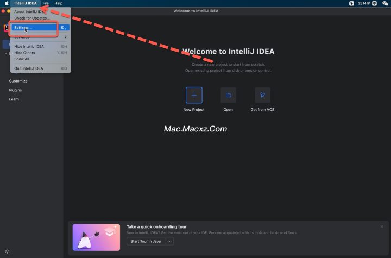Open the File menu
This screenshot has height=258, width=391.
pyautogui.click(x=46, y=3)
